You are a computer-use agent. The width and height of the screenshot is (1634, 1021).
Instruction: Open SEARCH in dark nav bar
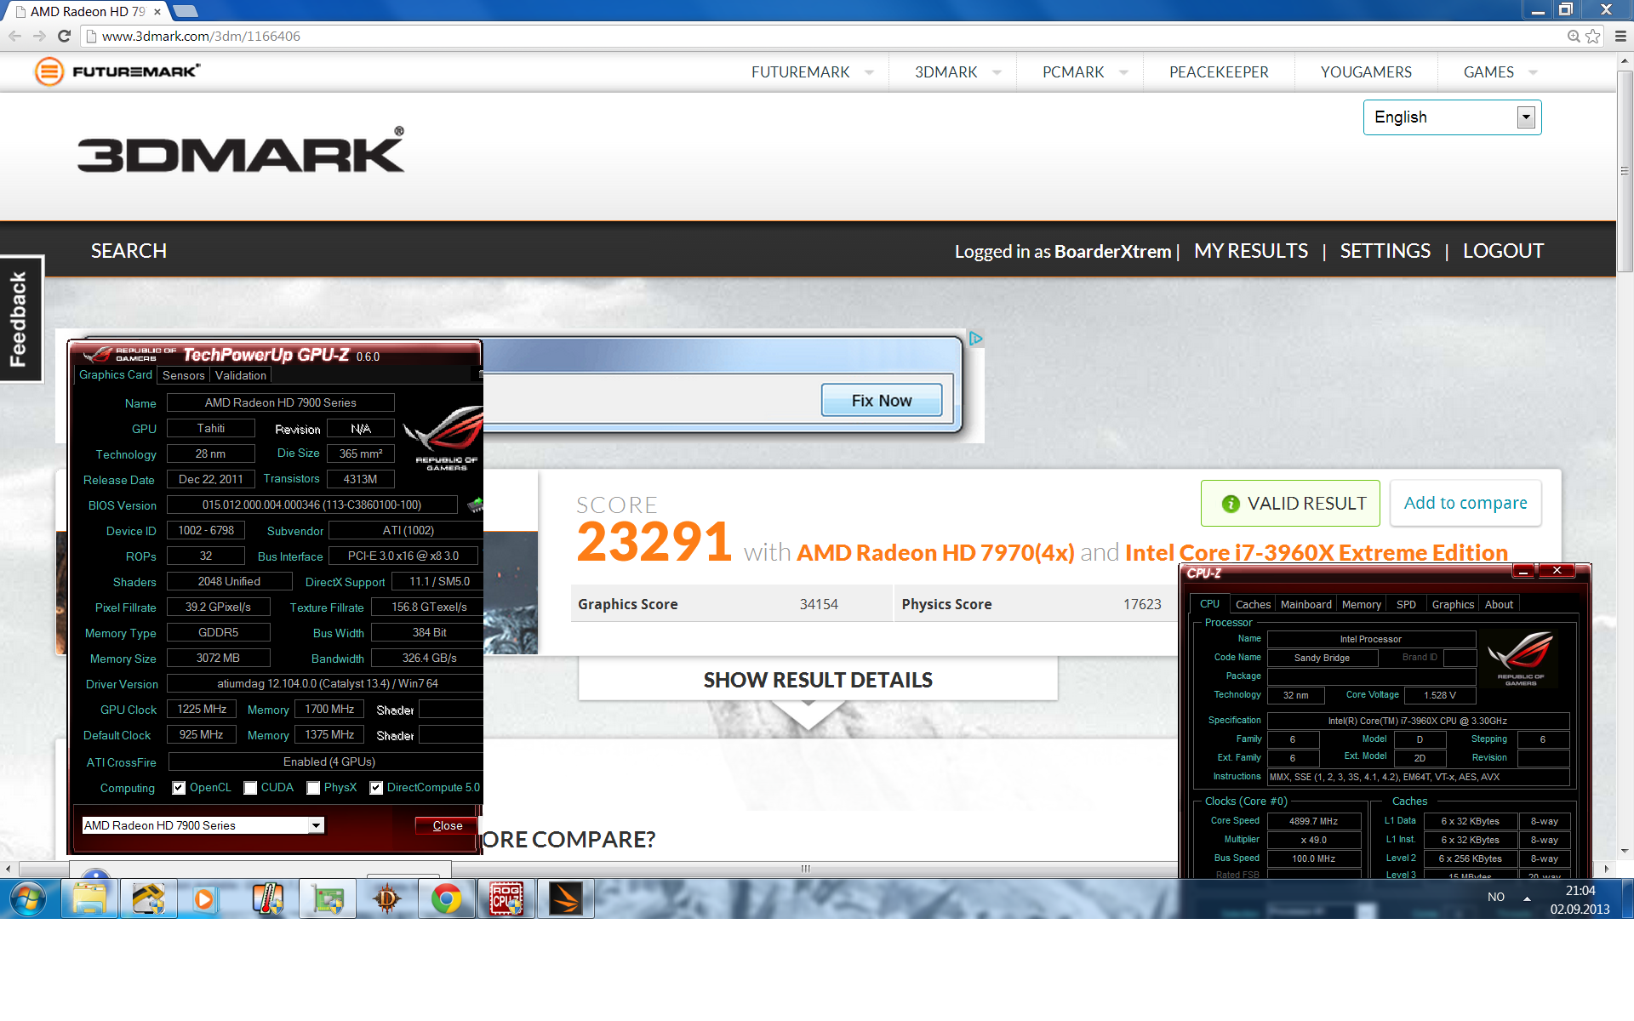[129, 251]
